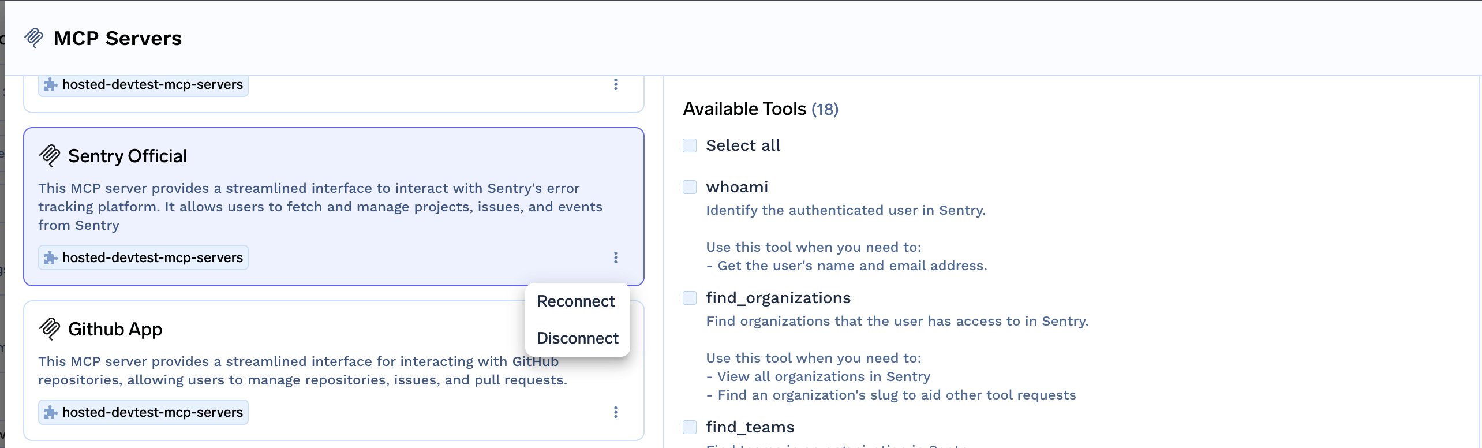
Task: Click the whoami tool name
Action: [737, 187]
